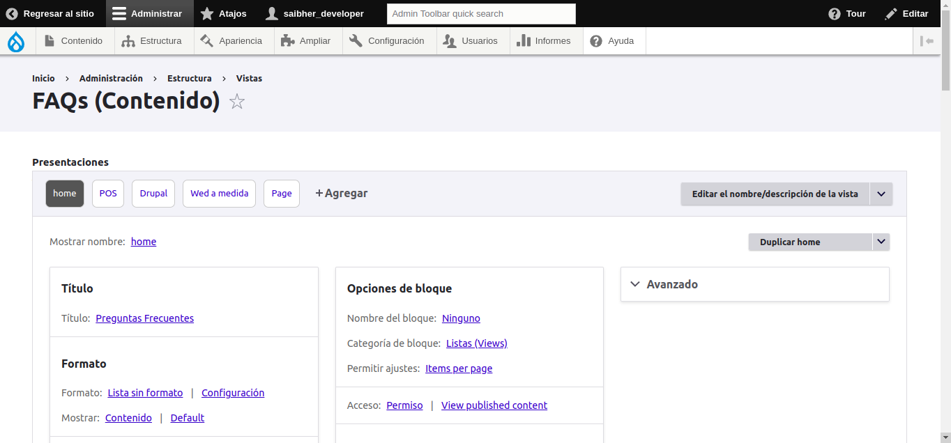Switch to the Wed a medida display
The width and height of the screenshot is (951, 443).
tap(219, 194)
